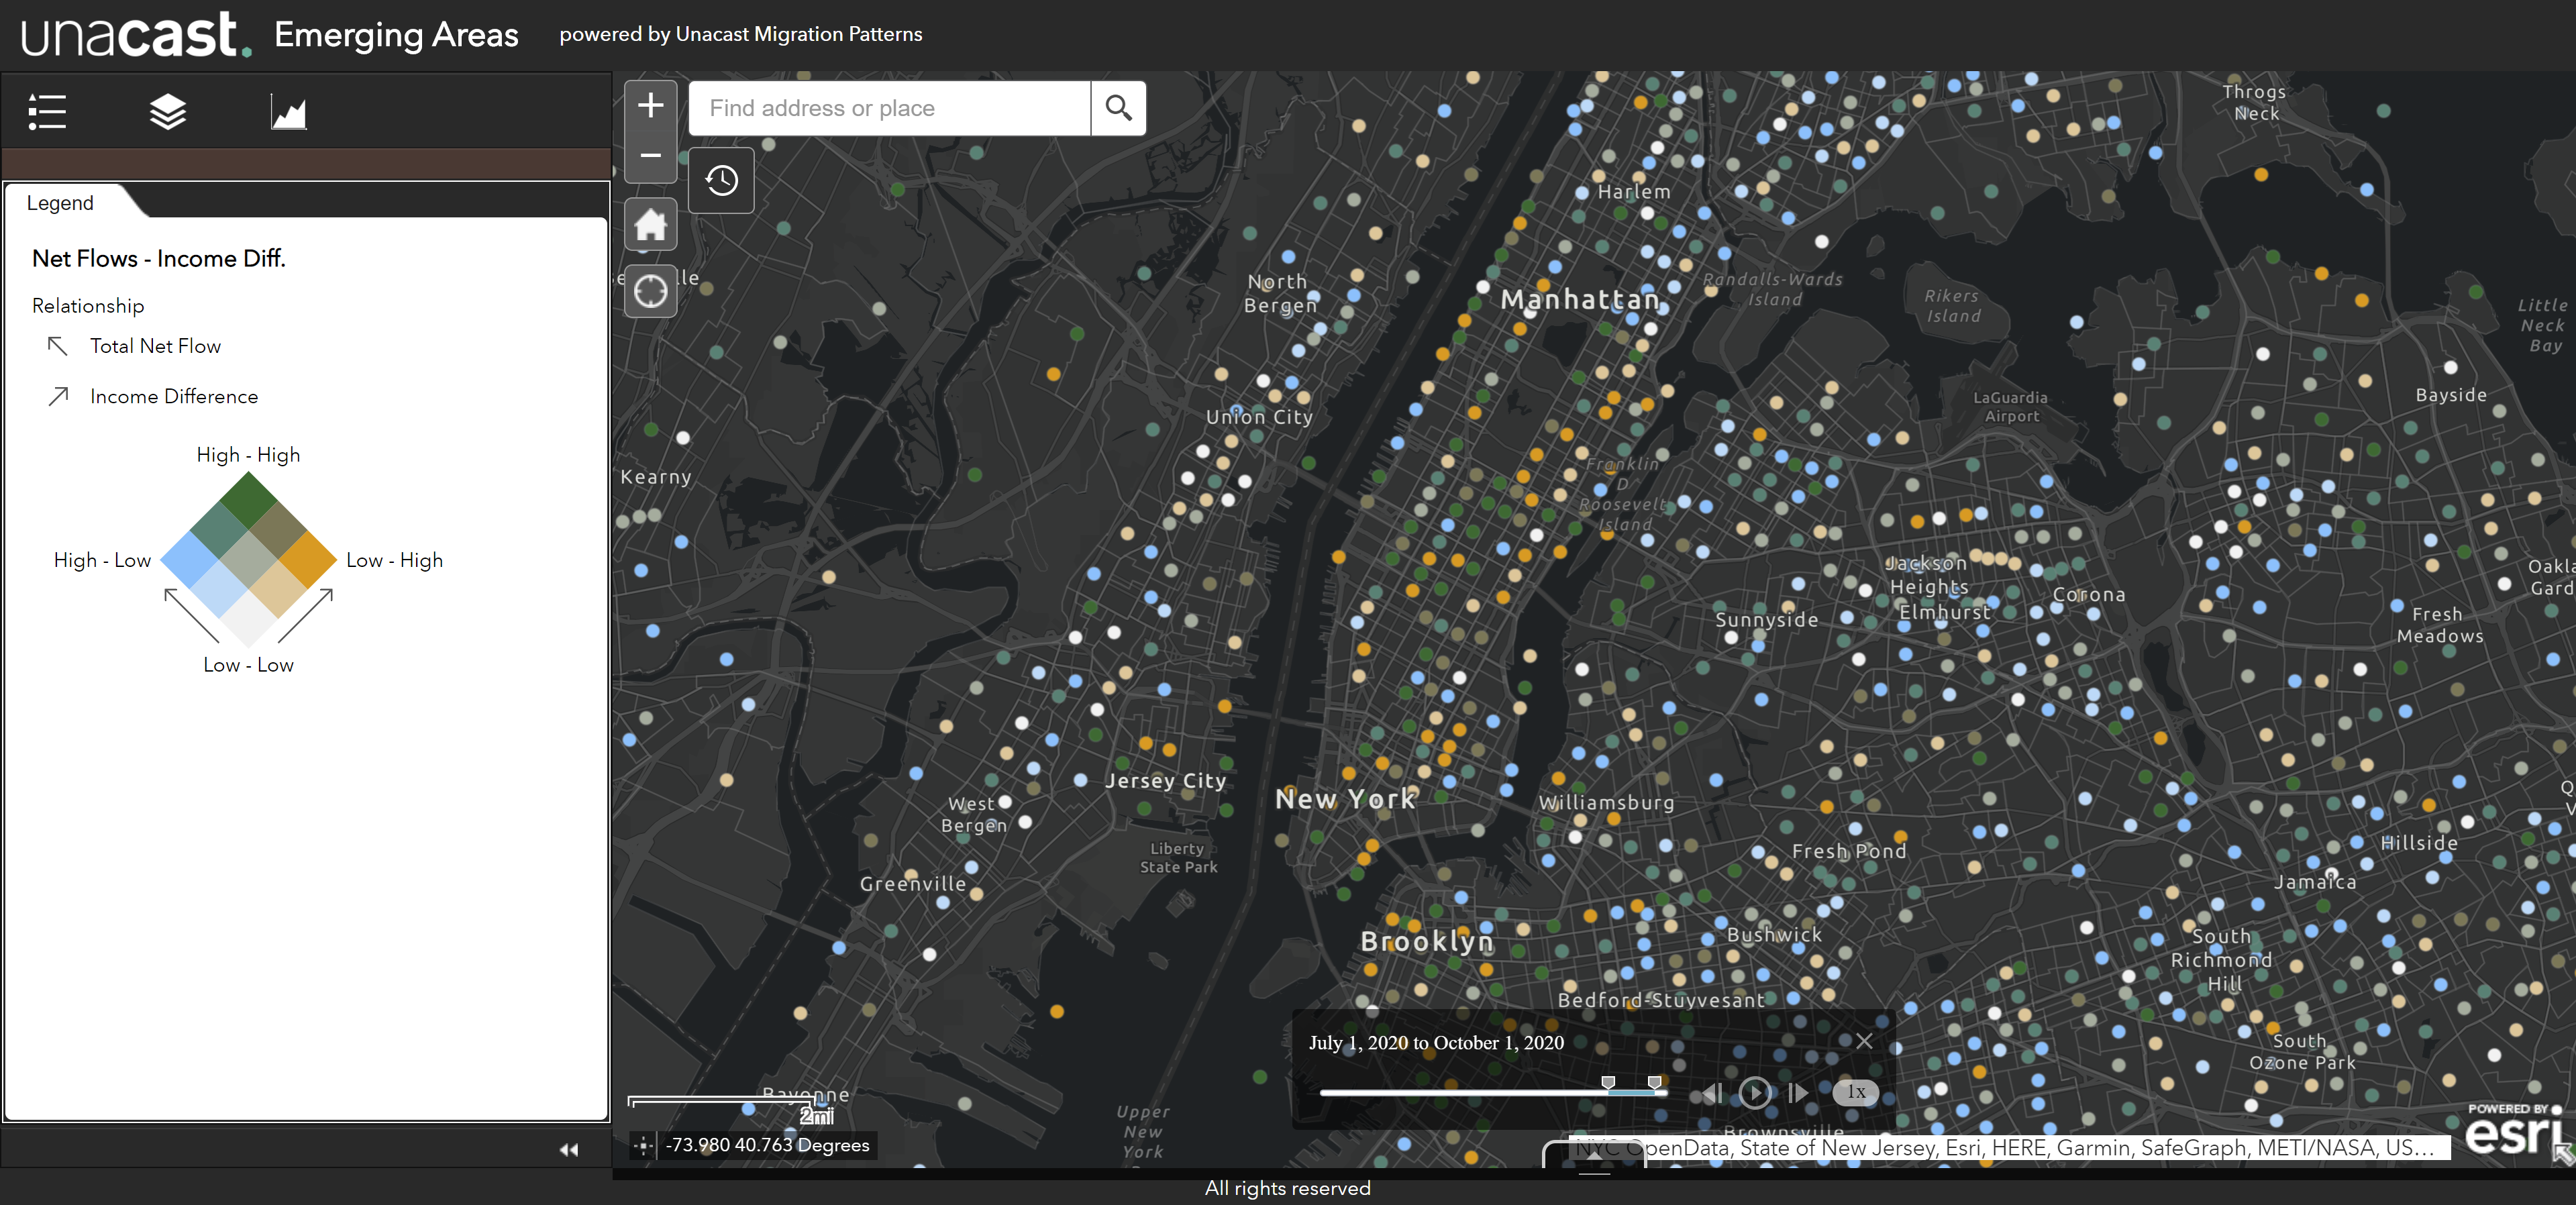Click the LaGuardia Airport map label
This screenshot has height=1205, width=2576.
point(2010,407)
